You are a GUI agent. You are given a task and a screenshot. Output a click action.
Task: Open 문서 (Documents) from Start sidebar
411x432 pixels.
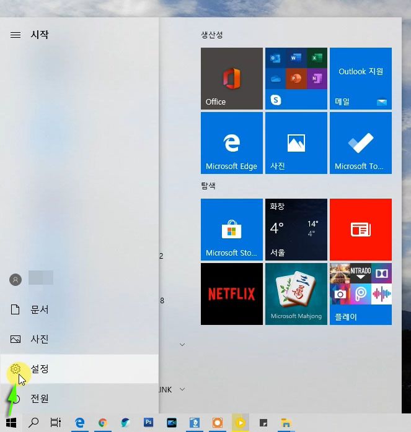coord(79,309)
